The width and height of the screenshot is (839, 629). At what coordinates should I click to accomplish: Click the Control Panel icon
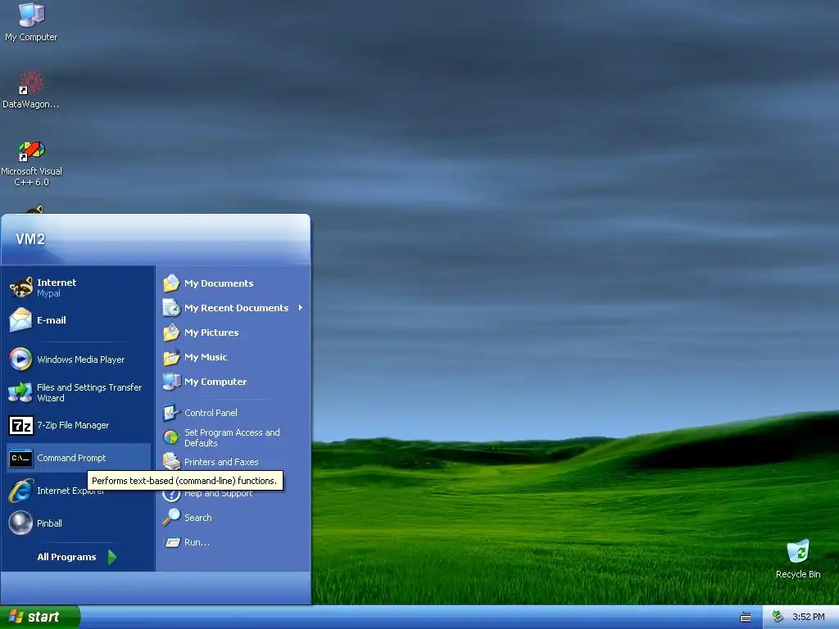click(x=171, y=413)
